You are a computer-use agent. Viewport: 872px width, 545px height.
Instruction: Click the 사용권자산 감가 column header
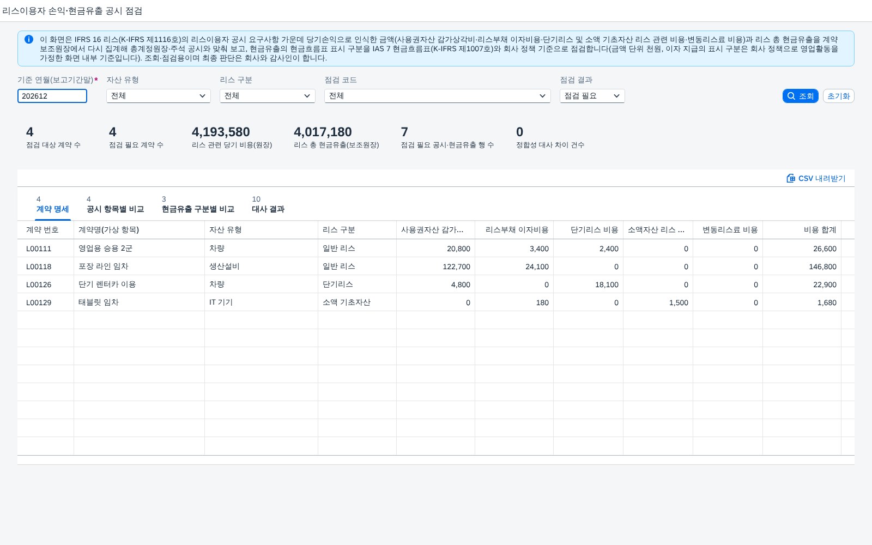click(435, 230)
